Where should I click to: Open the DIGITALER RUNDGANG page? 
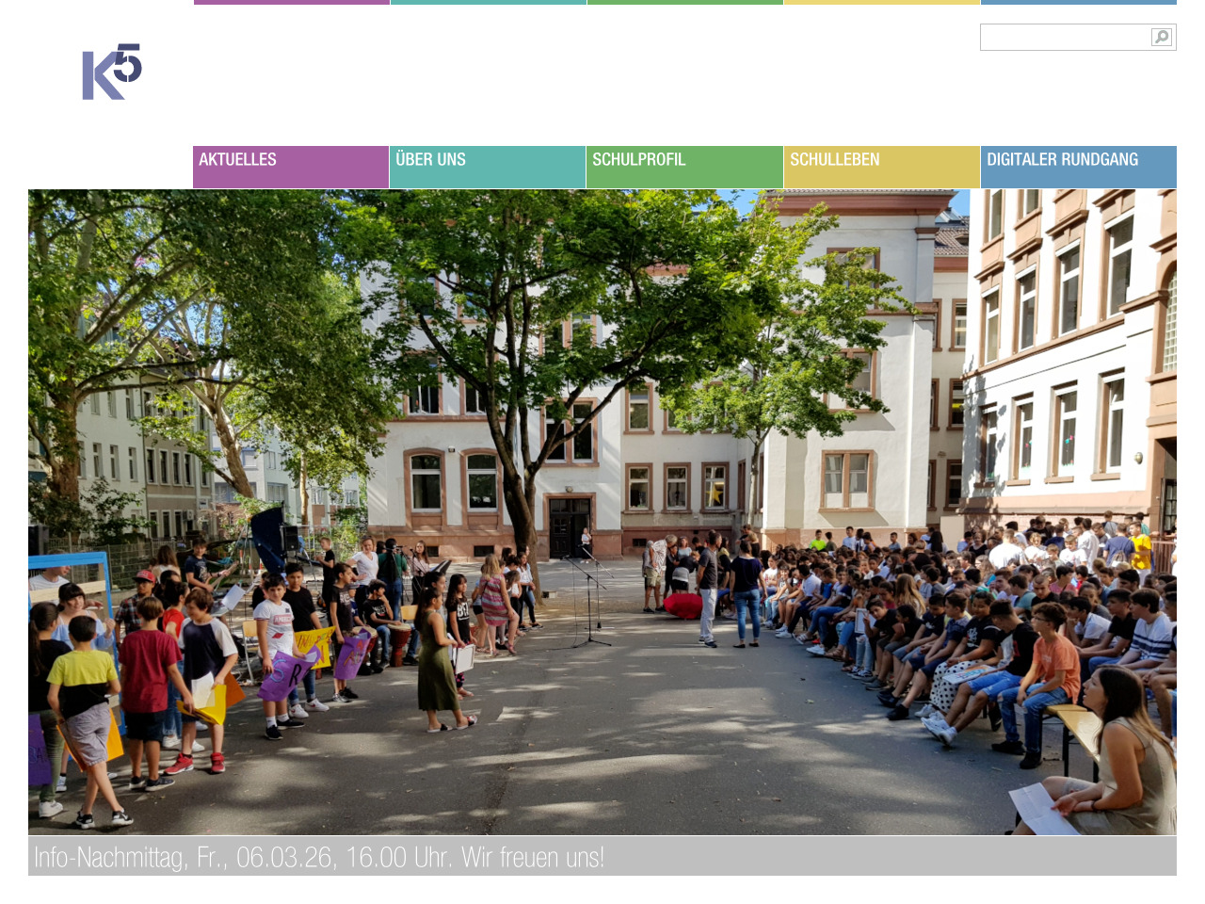pos(1078,167)
